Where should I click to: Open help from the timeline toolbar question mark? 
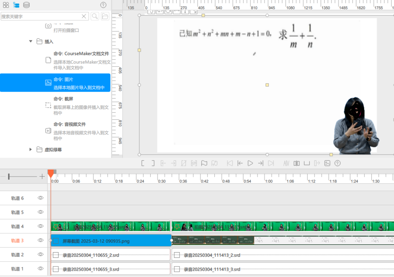[x=337, y=163]
